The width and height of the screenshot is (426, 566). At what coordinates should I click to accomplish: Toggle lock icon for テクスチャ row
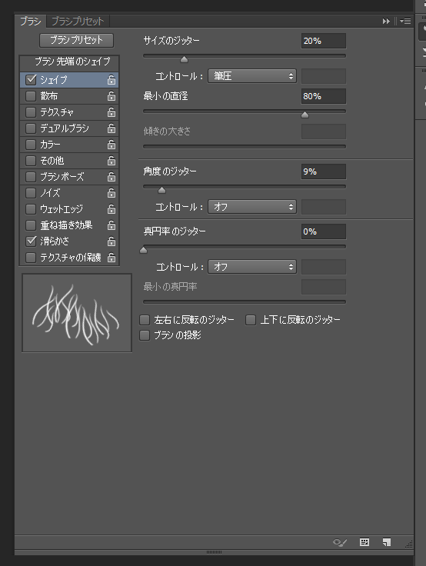pyautogui.click(x=111, y=112)
